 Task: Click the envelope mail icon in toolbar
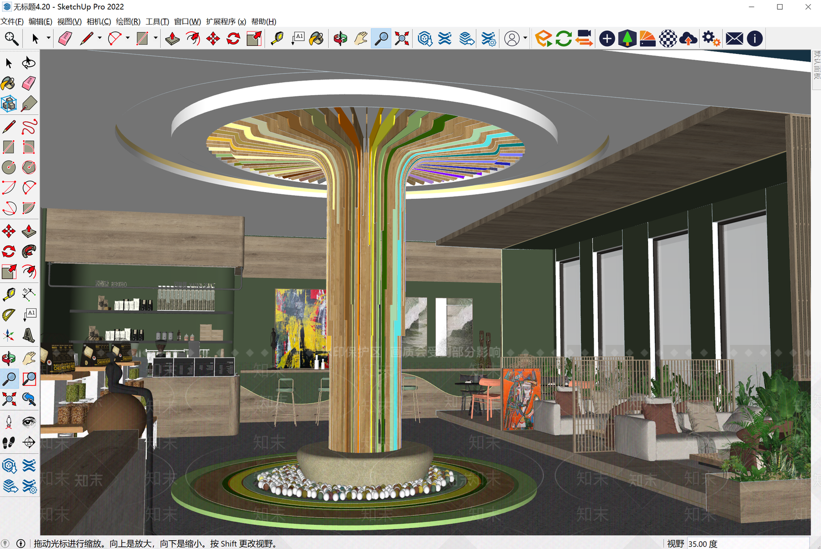pyautogui.click(x=734, y=39)
